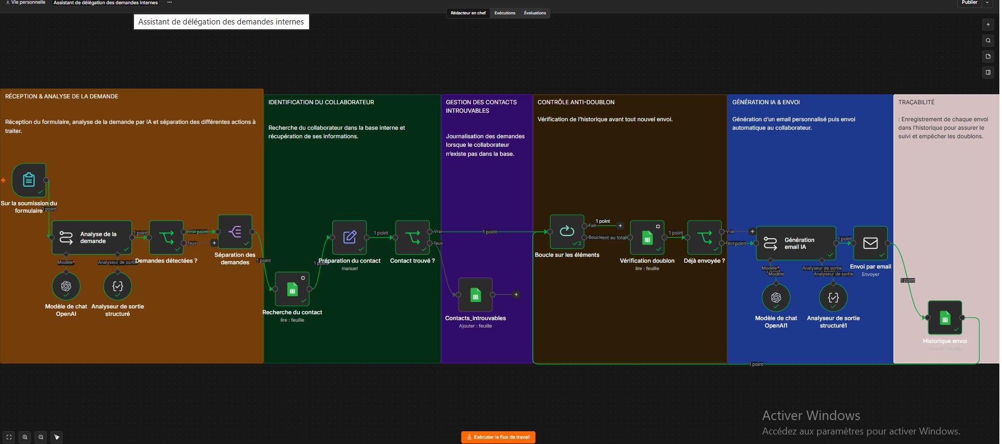Screen dimensions: 1002x444
Task: Open the Recherche du contact sheet node
Action: 292,289
